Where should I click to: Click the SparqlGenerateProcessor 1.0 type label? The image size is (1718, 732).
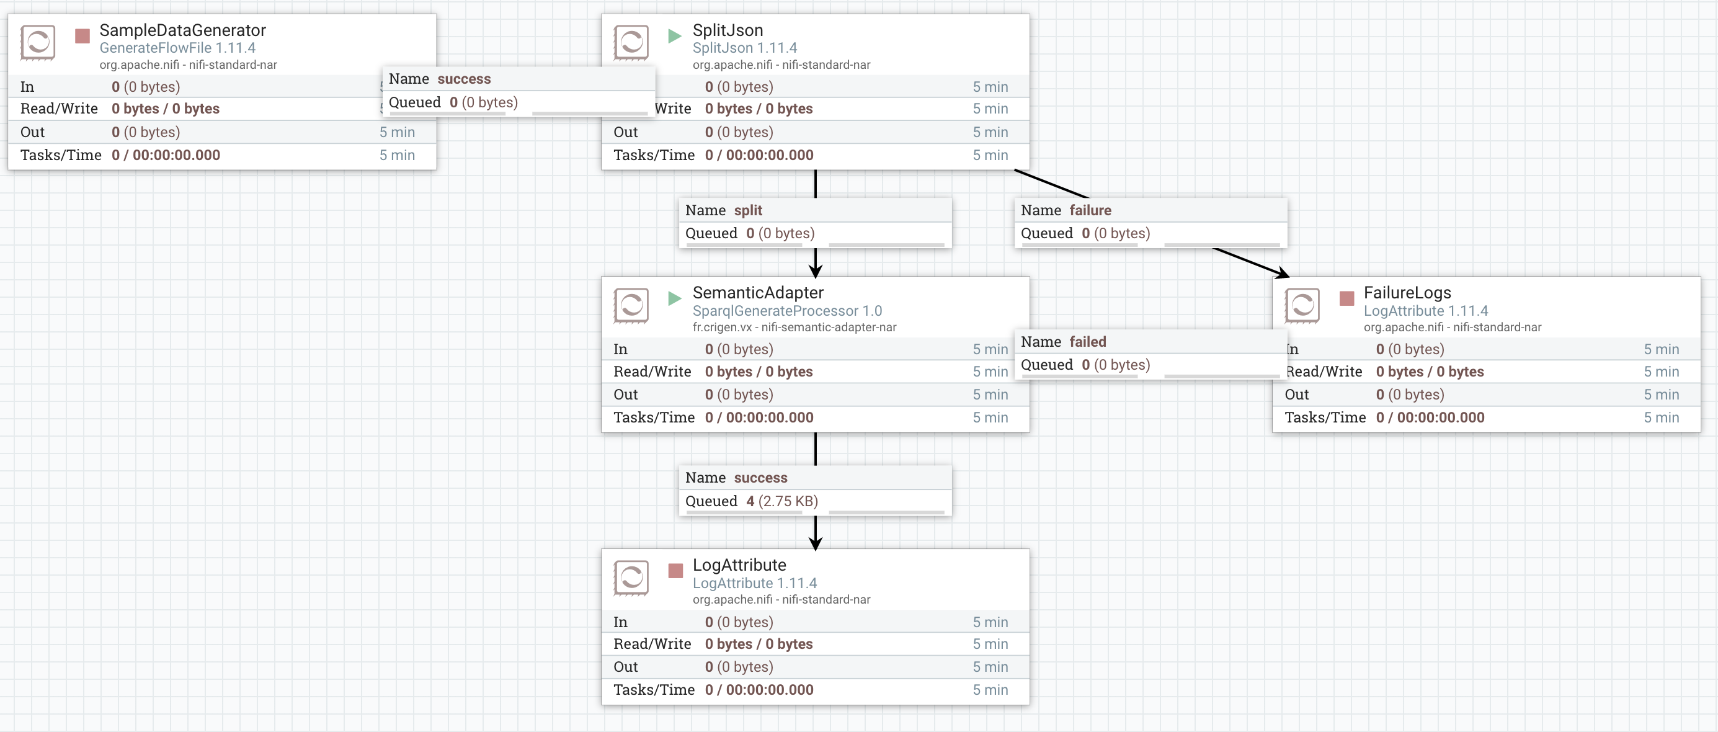(787, 311)
